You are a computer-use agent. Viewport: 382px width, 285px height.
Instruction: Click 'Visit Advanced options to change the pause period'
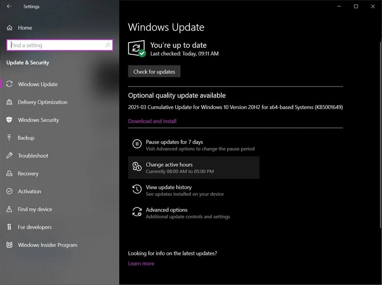(200, 149)
